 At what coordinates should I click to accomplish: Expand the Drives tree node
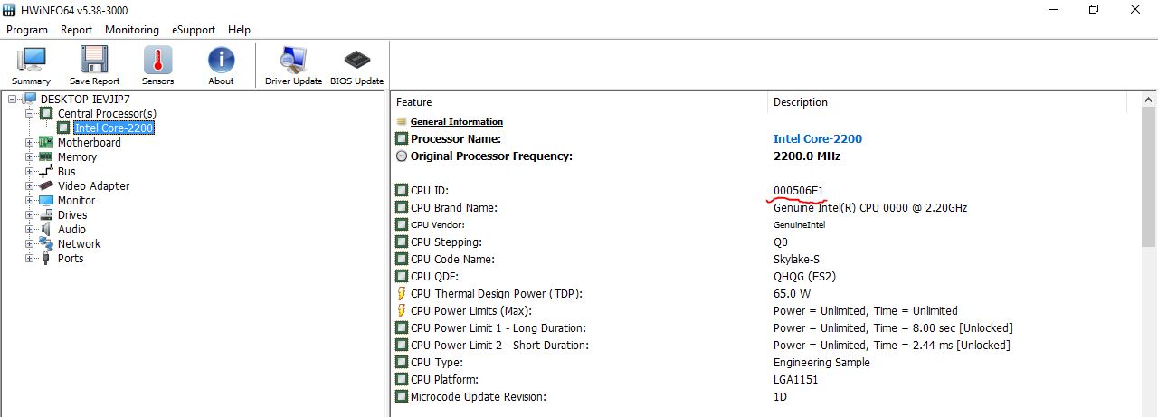click(29, 214)
